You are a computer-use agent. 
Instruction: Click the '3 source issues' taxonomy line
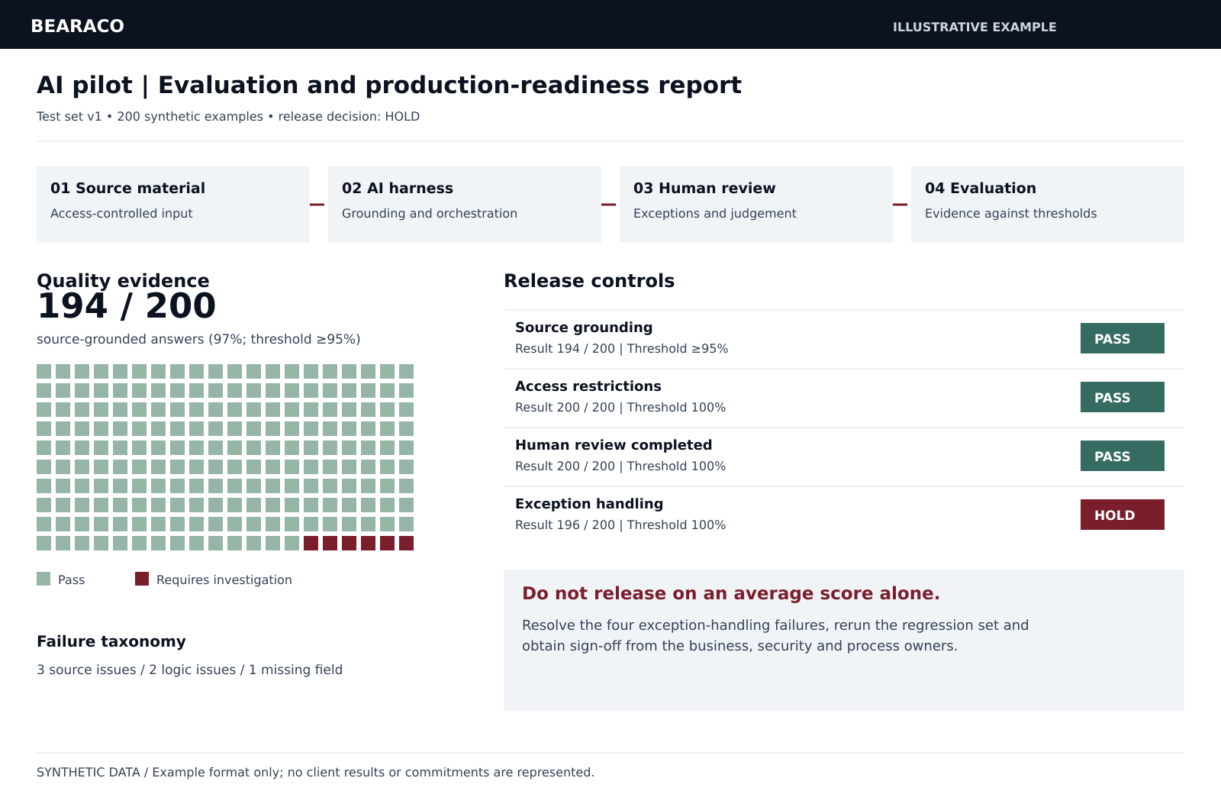point(190,670)
